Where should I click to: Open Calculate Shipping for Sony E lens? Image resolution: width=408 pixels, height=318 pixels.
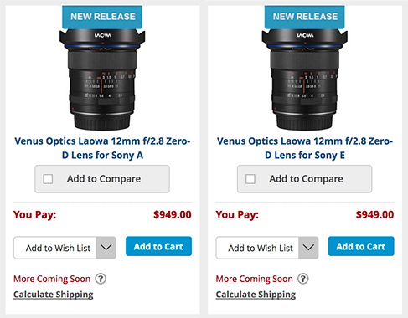(x=256, y=295)
